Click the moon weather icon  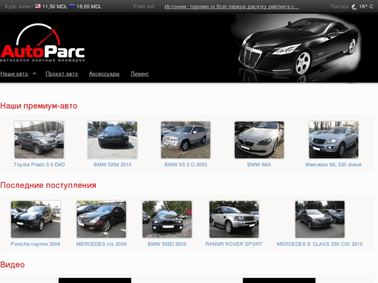point(354,7)
